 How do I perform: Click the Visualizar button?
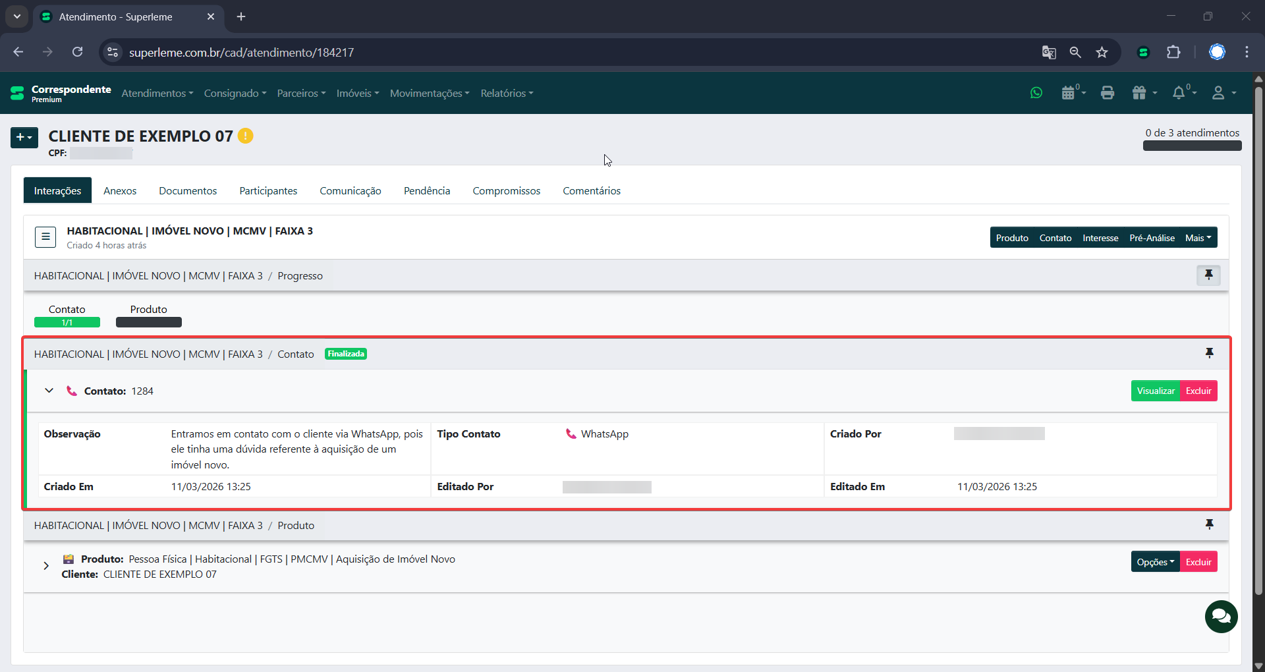click(1155, 391)
